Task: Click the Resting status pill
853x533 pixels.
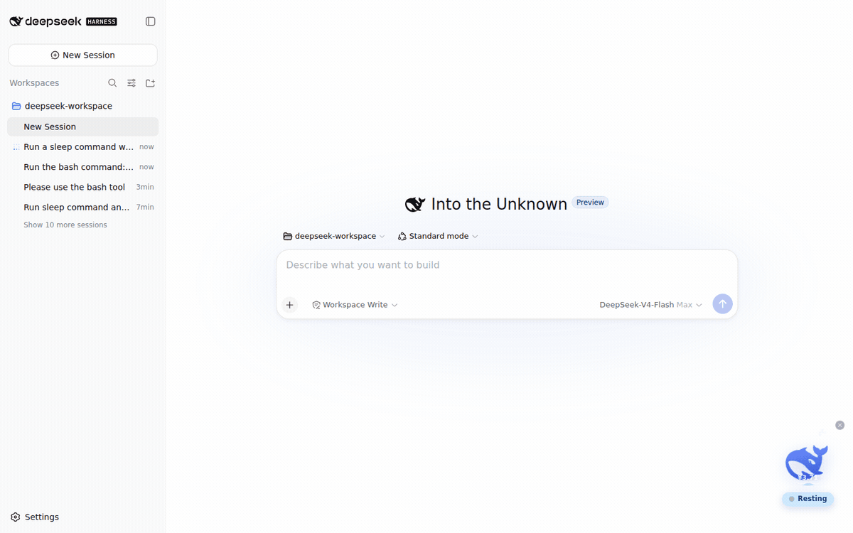Action: (x=808, y=499)
